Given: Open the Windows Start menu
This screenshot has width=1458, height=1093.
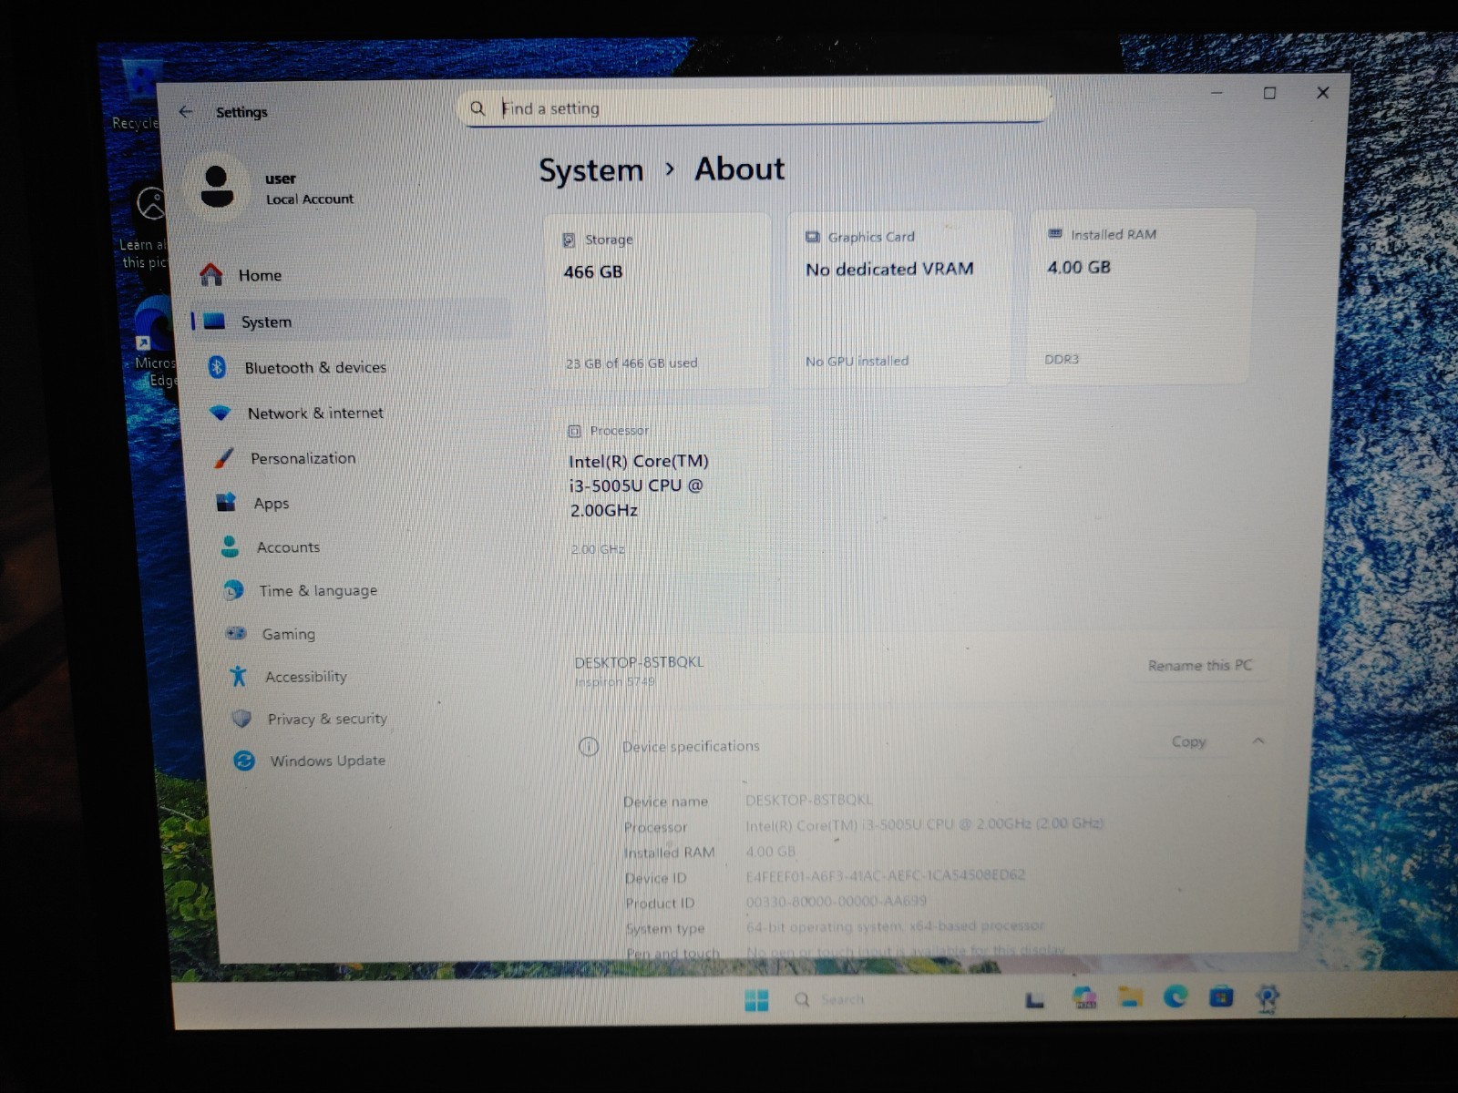Looking at the screenshot, I should point(756,1000).
